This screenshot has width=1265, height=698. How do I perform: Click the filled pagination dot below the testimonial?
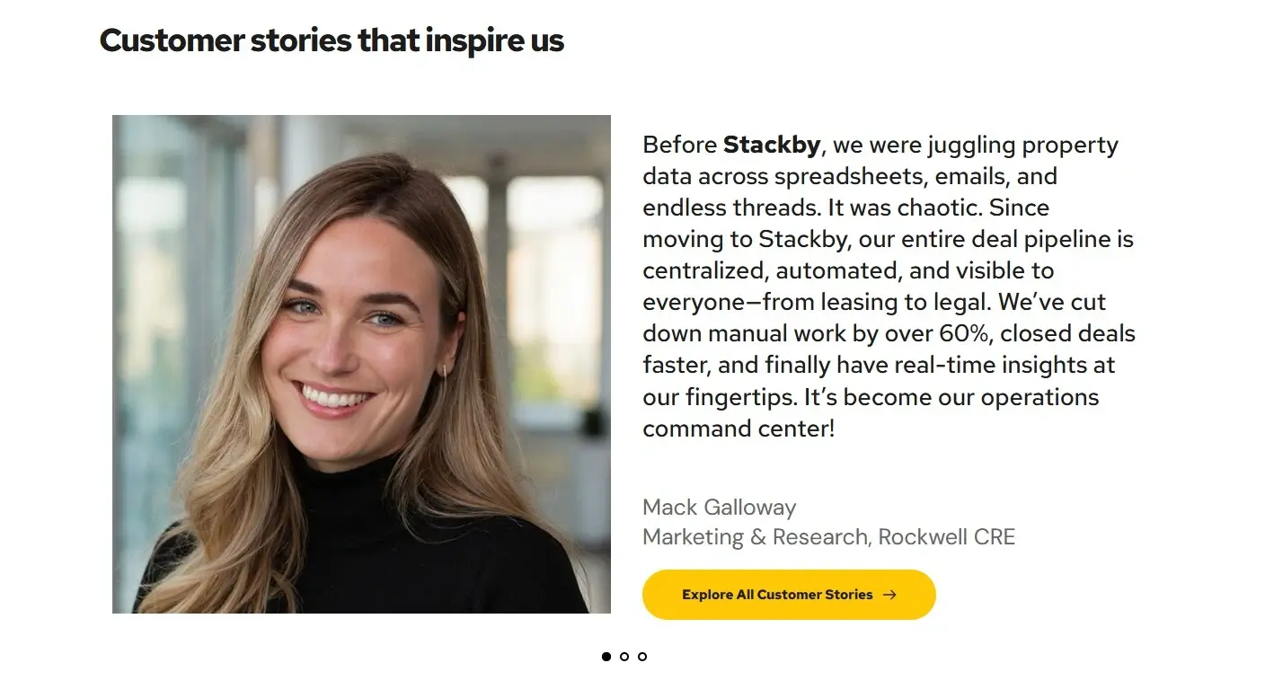tap(606, 657)
